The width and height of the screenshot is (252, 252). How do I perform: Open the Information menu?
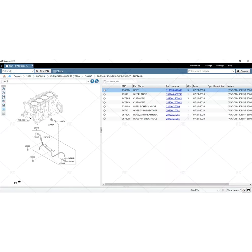point(195,66)
